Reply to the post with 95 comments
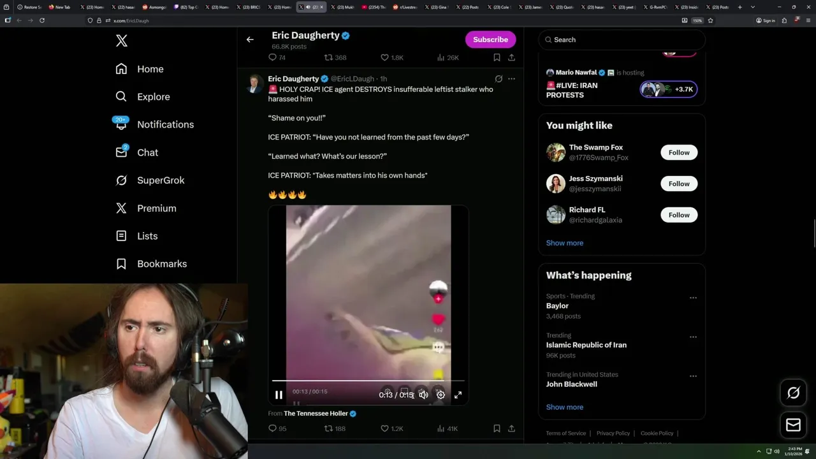Image resolution: width=816 pixels, height=459 pixels. coord(277,428)
